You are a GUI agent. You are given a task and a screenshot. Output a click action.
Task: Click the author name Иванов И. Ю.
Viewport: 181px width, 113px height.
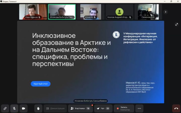click(133, 83)
